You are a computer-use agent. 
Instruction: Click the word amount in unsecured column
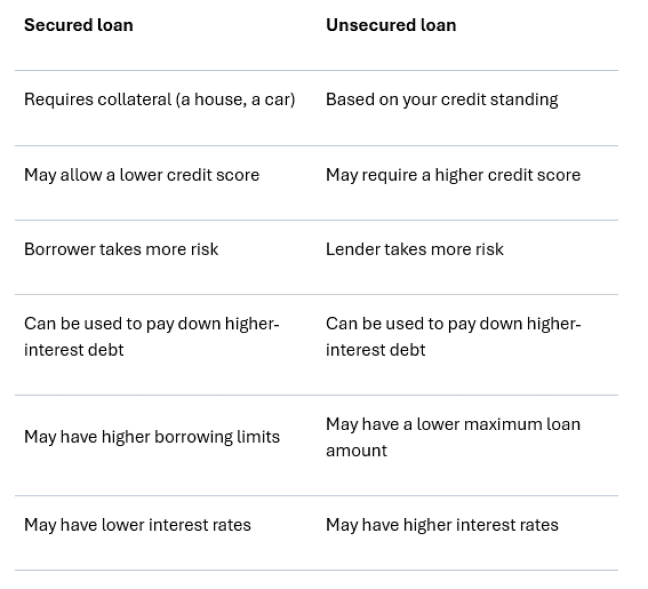pos(356,451)
